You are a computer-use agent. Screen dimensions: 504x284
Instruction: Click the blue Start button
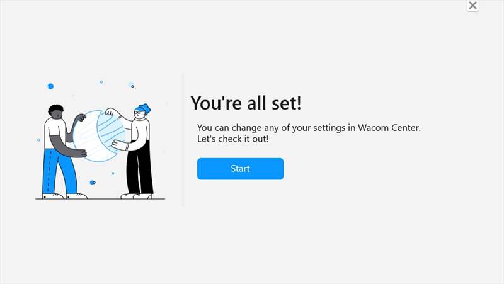coord(240,169)
